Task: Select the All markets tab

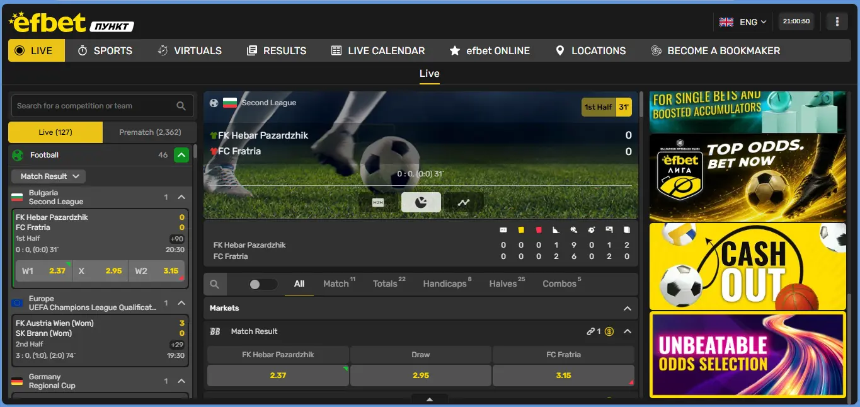Action: 299,284
